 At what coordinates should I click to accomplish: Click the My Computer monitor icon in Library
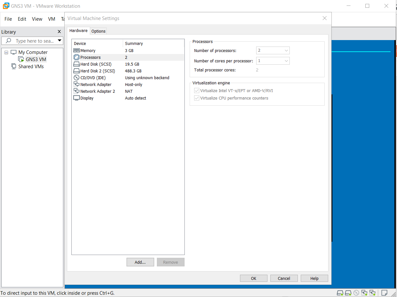click(x=14, y=52)
